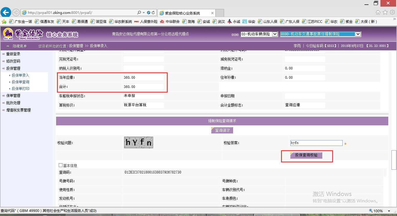This screenshot has width=397, height=216.
Task: Open the browser settings gear icon
Action: pos(392,12)
